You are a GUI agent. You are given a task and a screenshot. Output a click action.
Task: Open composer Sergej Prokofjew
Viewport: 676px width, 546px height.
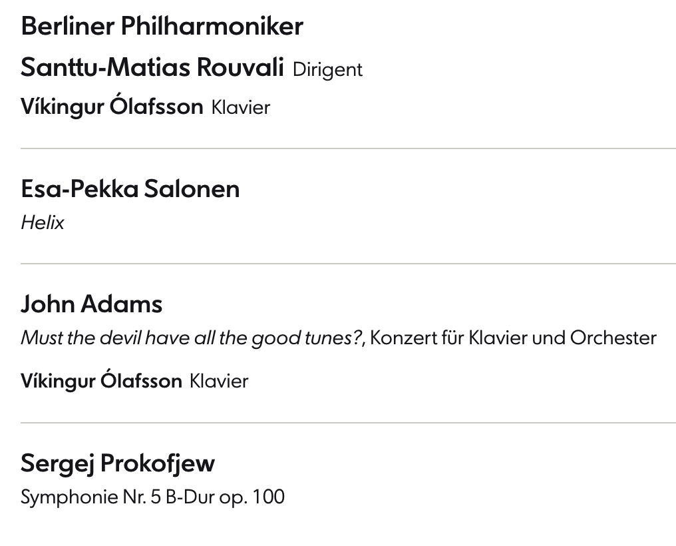tap(118, 463)
